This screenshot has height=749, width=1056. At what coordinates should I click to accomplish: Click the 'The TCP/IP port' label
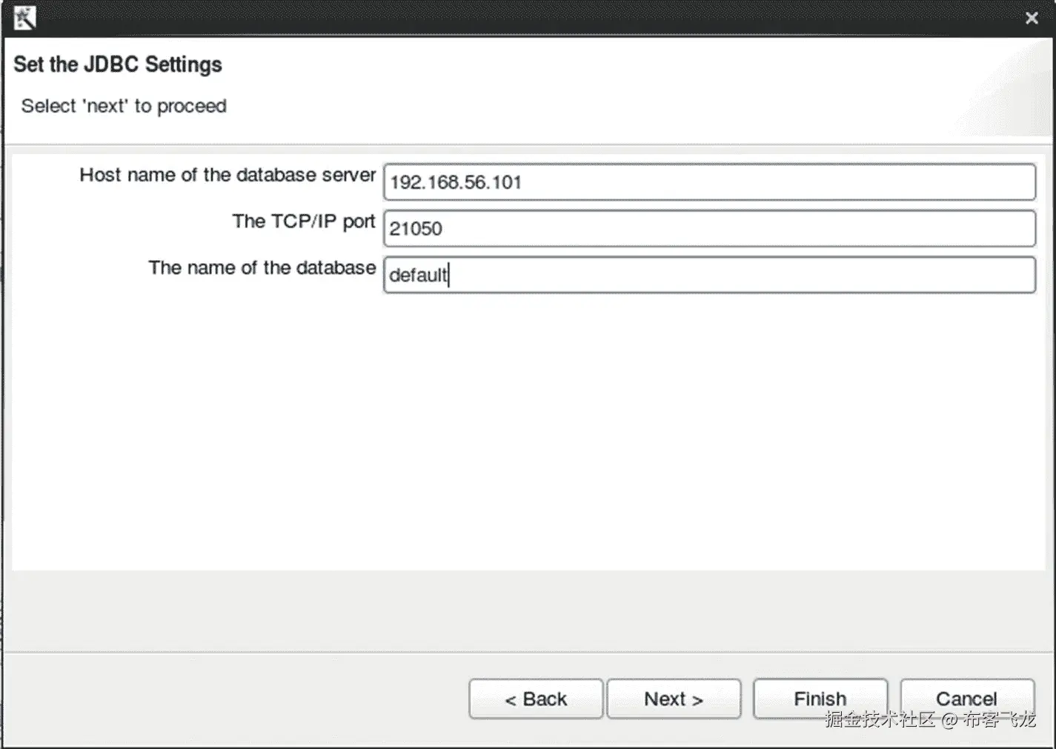tap(304, 222)
